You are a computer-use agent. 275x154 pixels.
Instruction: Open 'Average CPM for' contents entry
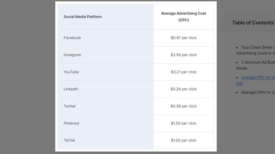pos(258,92)
